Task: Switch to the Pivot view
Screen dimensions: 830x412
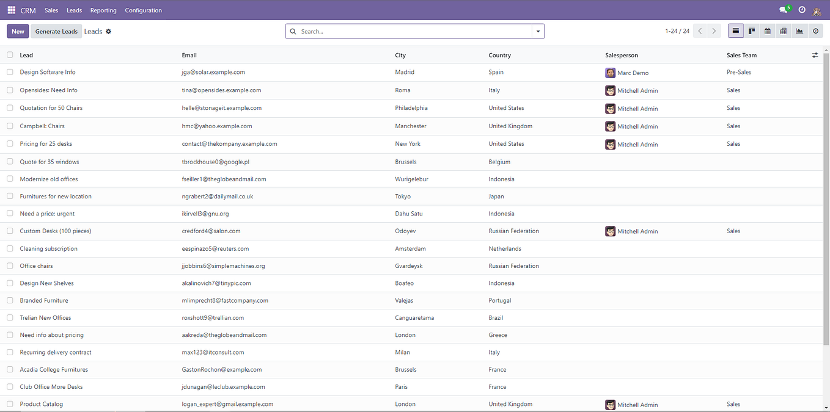Action: tap(783, 31)
